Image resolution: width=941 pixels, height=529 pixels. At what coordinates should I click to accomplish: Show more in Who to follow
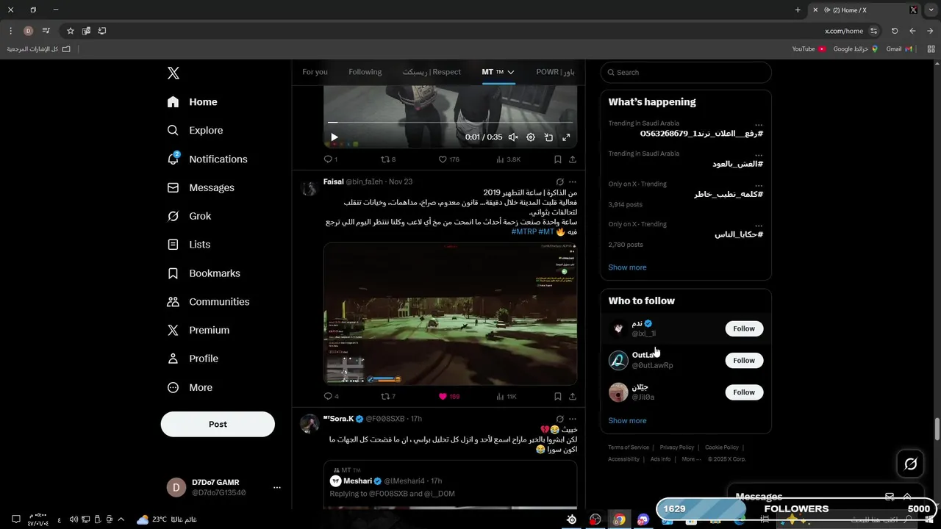point(627,421)
